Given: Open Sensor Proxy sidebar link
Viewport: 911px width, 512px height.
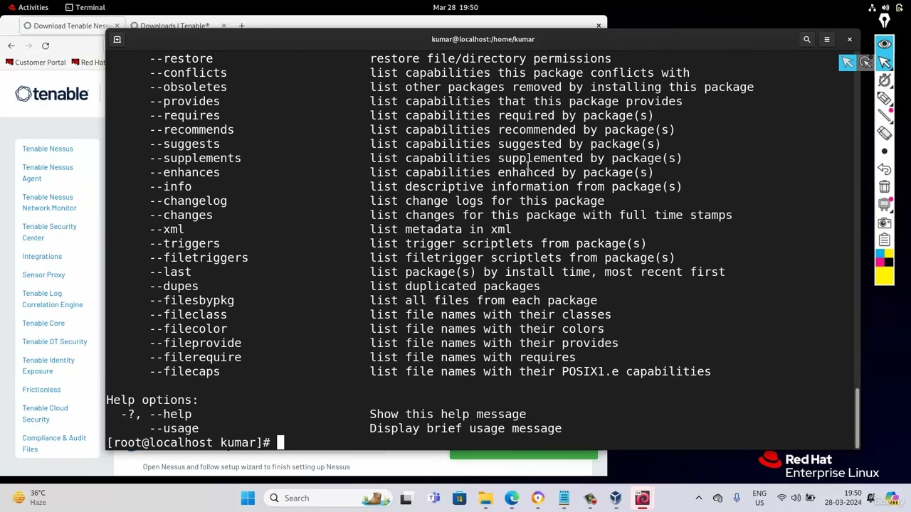Looking at the screenshot, I should point(43,274).
